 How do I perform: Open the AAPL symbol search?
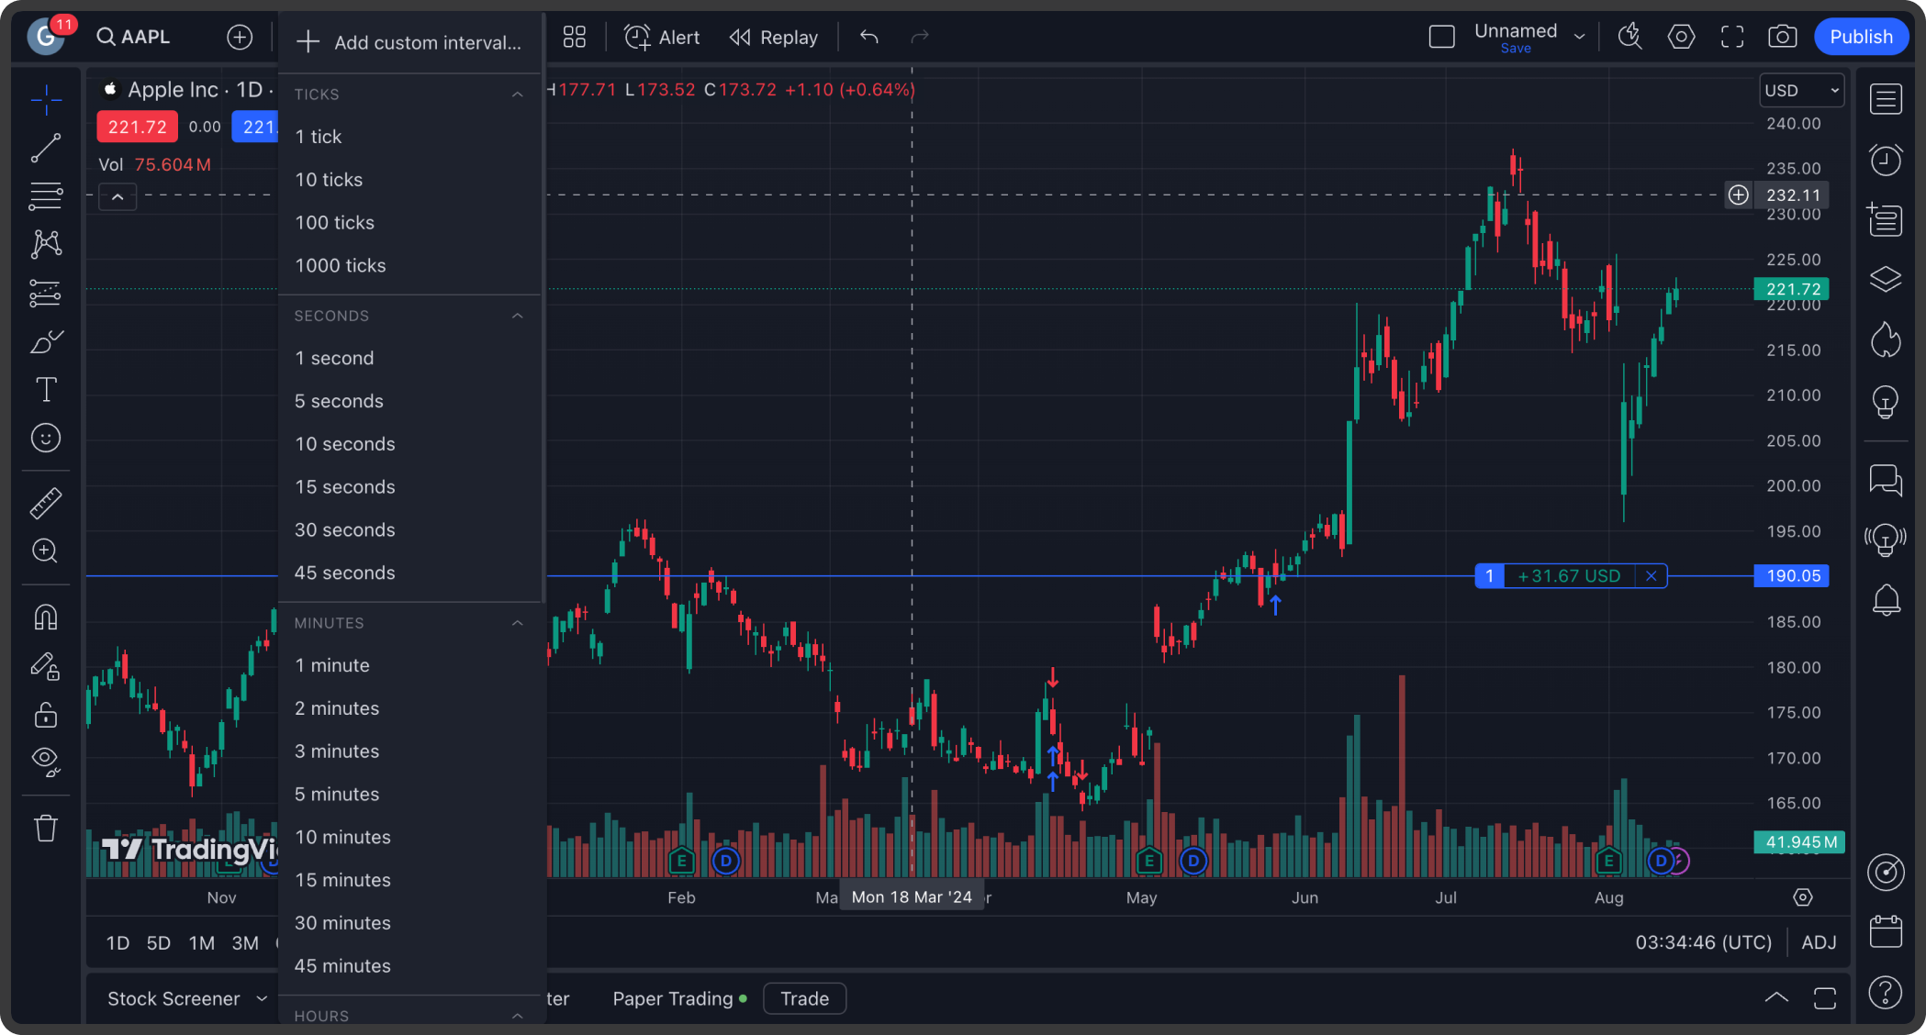pyautogui.click(x=135, y=37)
